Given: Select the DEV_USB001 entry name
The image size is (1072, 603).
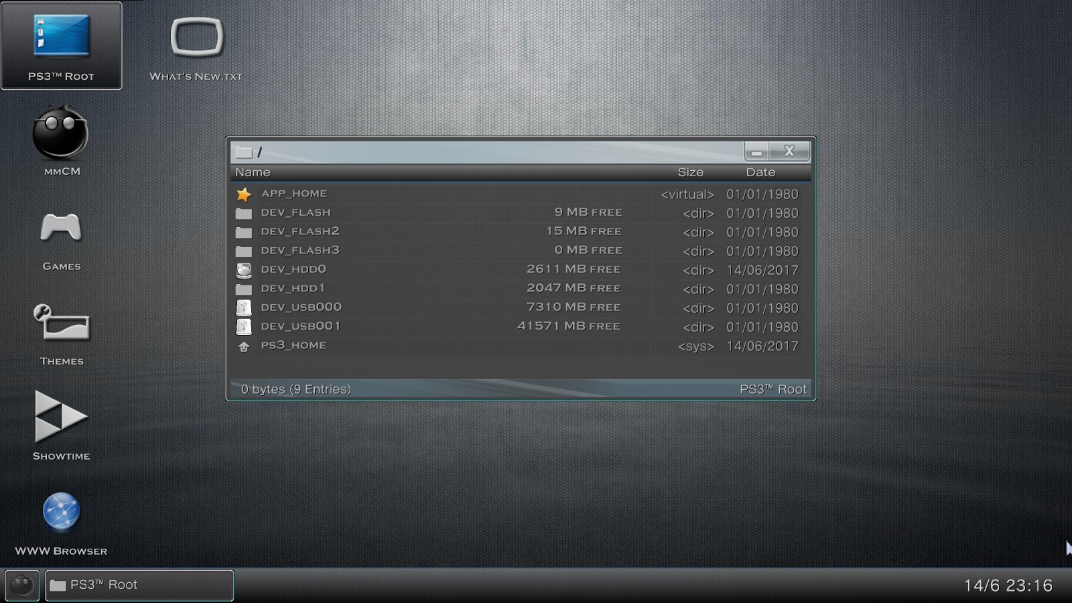Looking at the screenshot, I should [x=301, y=326].
